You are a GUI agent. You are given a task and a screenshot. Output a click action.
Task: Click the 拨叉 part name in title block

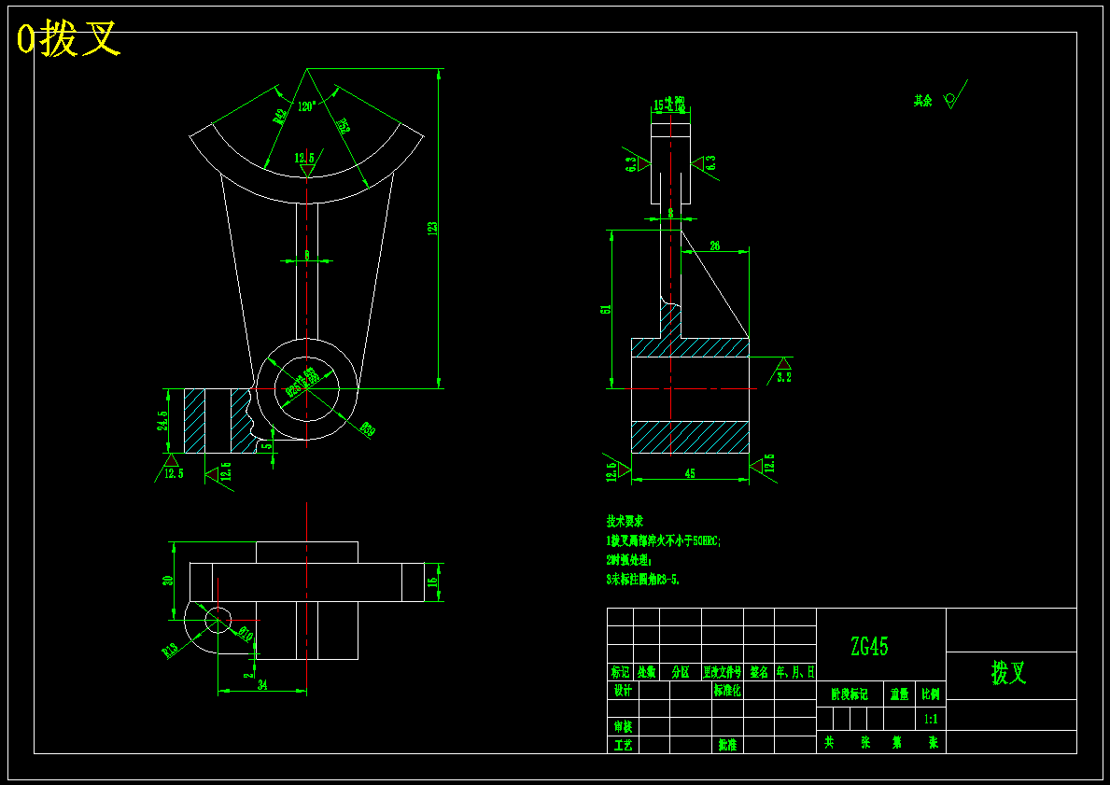click(x=1009, y=672)
